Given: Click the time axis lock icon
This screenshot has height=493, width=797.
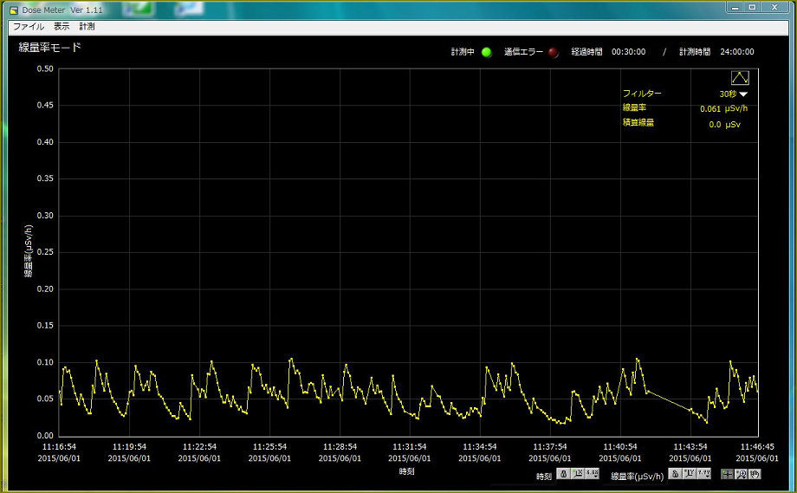Looking at the screenshot, I should [563, 474].
